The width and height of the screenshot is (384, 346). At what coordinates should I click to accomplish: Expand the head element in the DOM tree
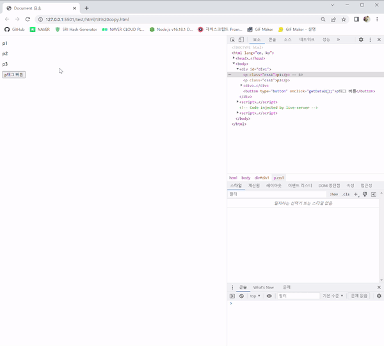click(234, 58)
